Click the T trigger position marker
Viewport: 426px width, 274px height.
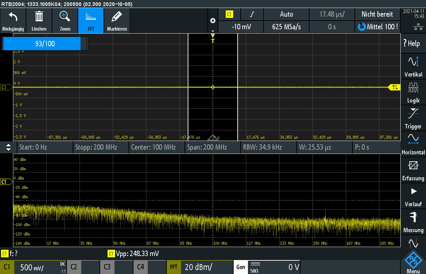(213, 39)
